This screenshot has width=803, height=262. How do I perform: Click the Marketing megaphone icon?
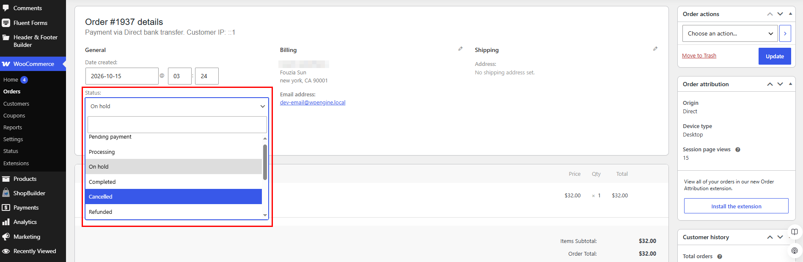(6, 237)
